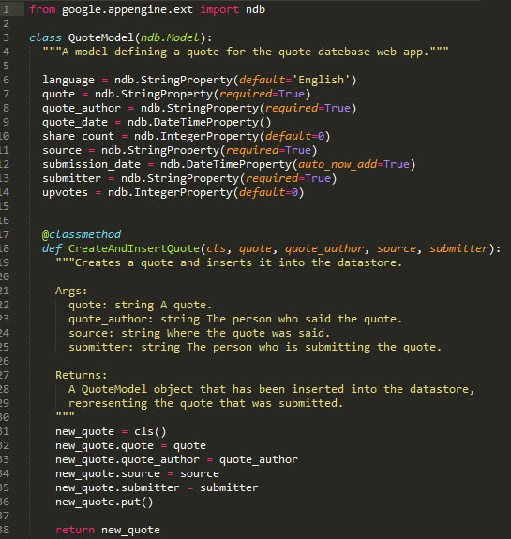Click 'Args:' in the docstring

(x=71, y=292)
